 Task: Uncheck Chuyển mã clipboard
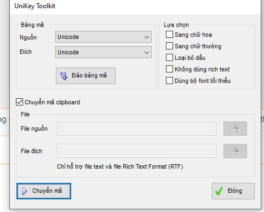pyautogui.click(x=19, y=102)
